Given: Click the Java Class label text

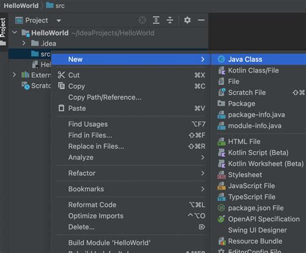Looking at the screenshot, I should tap(245, 59).
